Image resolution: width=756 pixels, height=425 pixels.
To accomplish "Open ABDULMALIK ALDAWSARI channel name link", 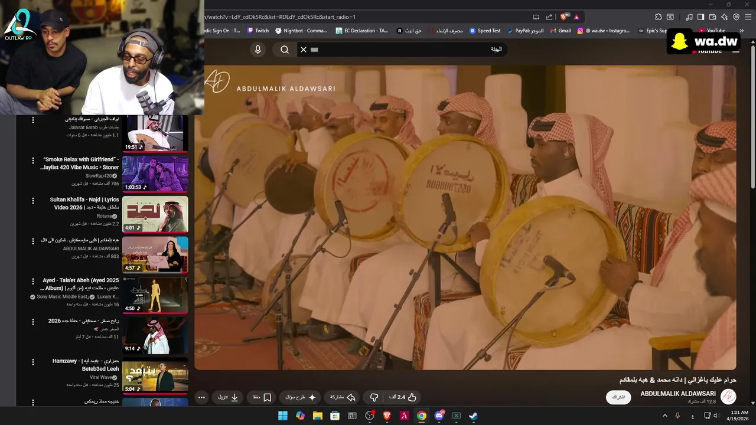I will tap(678, 394).
